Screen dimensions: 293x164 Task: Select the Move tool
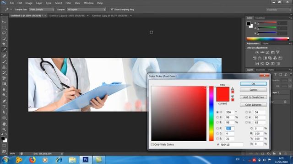4,22
